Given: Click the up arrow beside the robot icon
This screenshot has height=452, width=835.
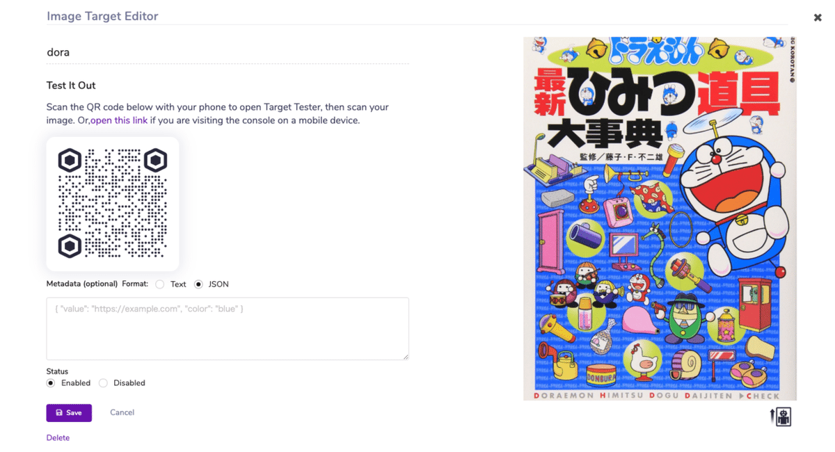Looking at the screenshot, I should pyautogui.click(x=772, y=416).
